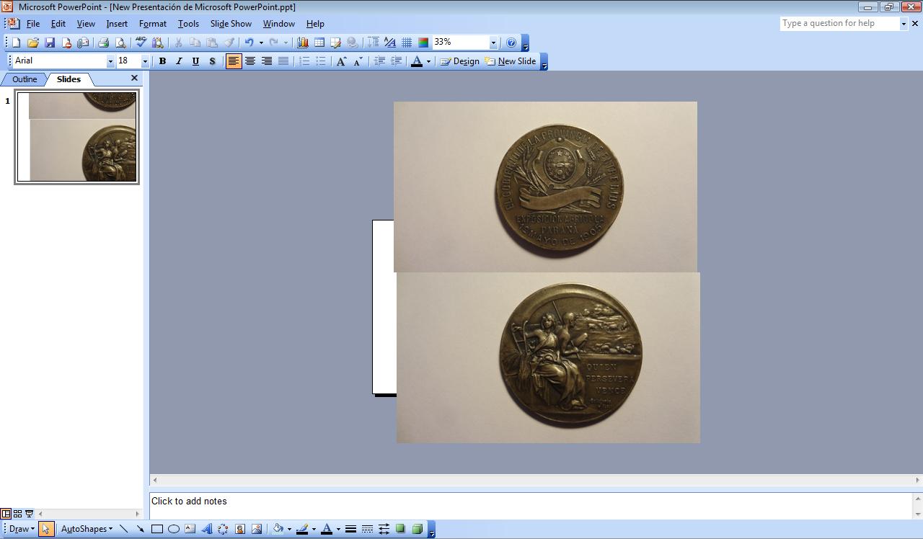The width and height of the screenshot is (923, 539).
Task: Open the Arial font name dropdown
Action: [x=110, y=61]
